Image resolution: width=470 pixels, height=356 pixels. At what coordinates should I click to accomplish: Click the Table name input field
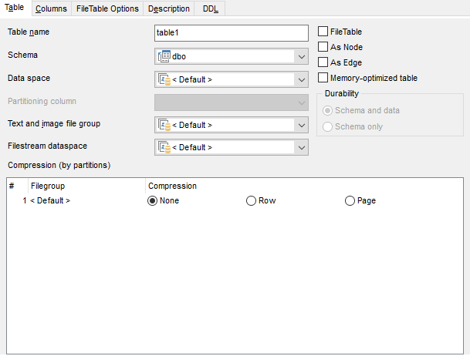pyautogui.click(x=231, y=33)
